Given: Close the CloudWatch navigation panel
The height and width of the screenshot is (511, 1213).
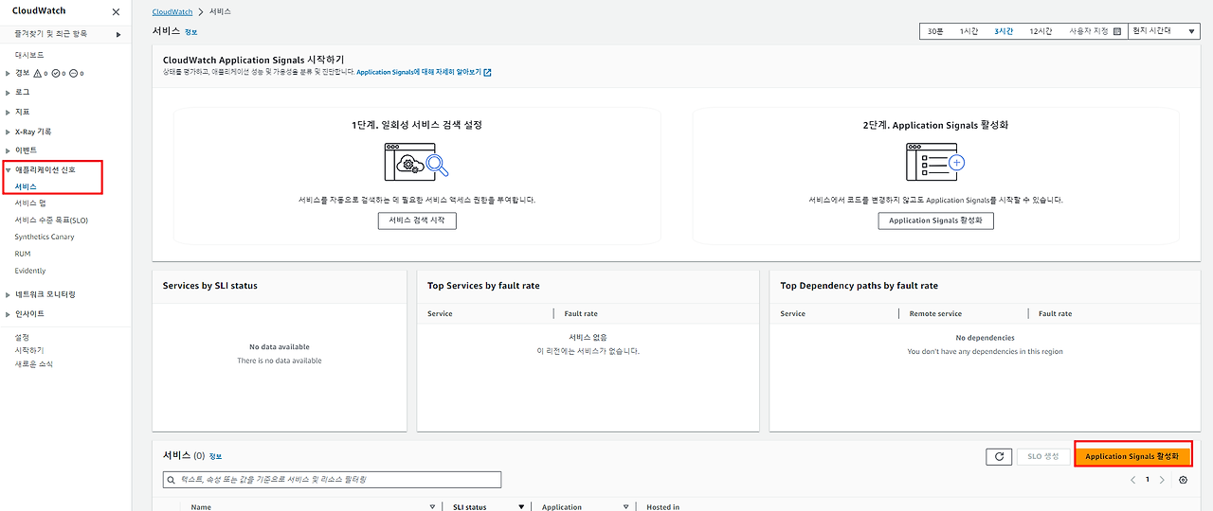Looking at the screenshot, I should (116, 12).
